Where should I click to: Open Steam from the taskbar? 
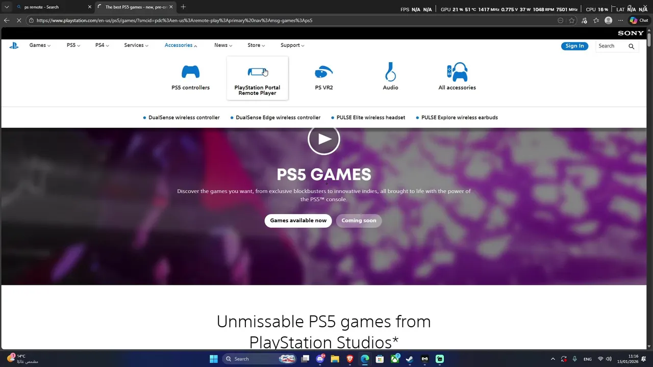point(410,359)
